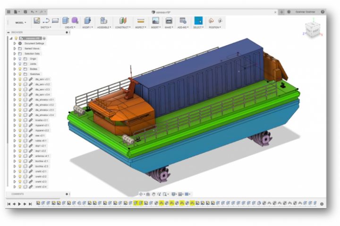Expand the antenna v4:1 component
This screenshot has width=340, height=226.
pyautogui.click(x=15, y=156)
